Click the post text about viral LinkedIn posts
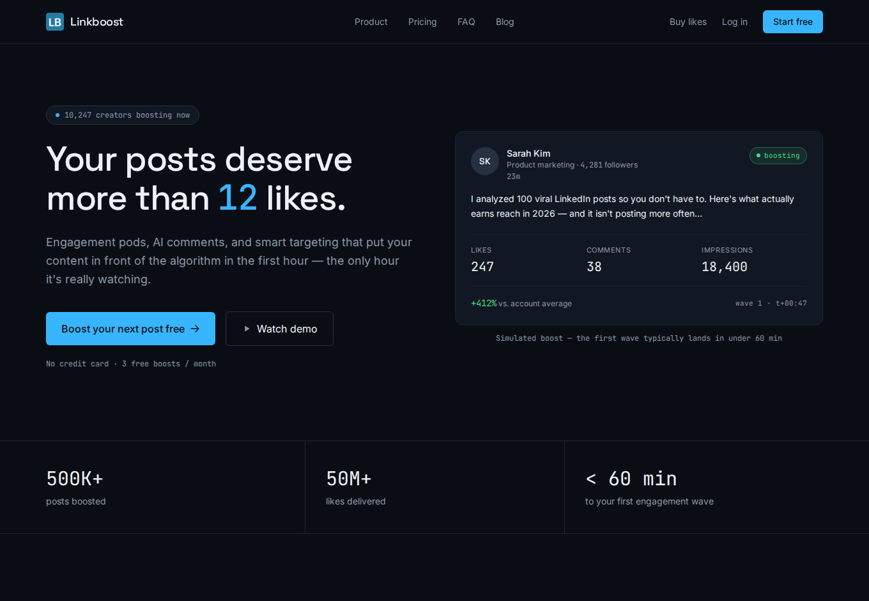This screenshot has width=869, height=601. [x=633, y=207]
